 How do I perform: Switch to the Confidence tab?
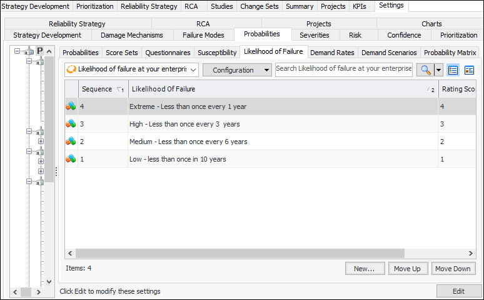pyautogui.click(x=404, y=35)
